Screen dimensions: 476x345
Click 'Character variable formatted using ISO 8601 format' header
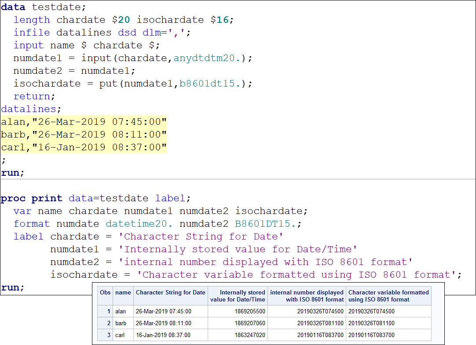tap(388, 296)
